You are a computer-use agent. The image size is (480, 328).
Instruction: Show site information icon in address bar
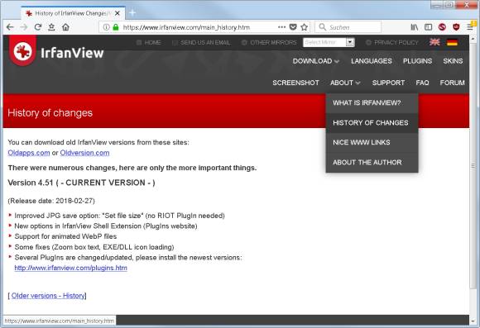(x=106, y=27)
